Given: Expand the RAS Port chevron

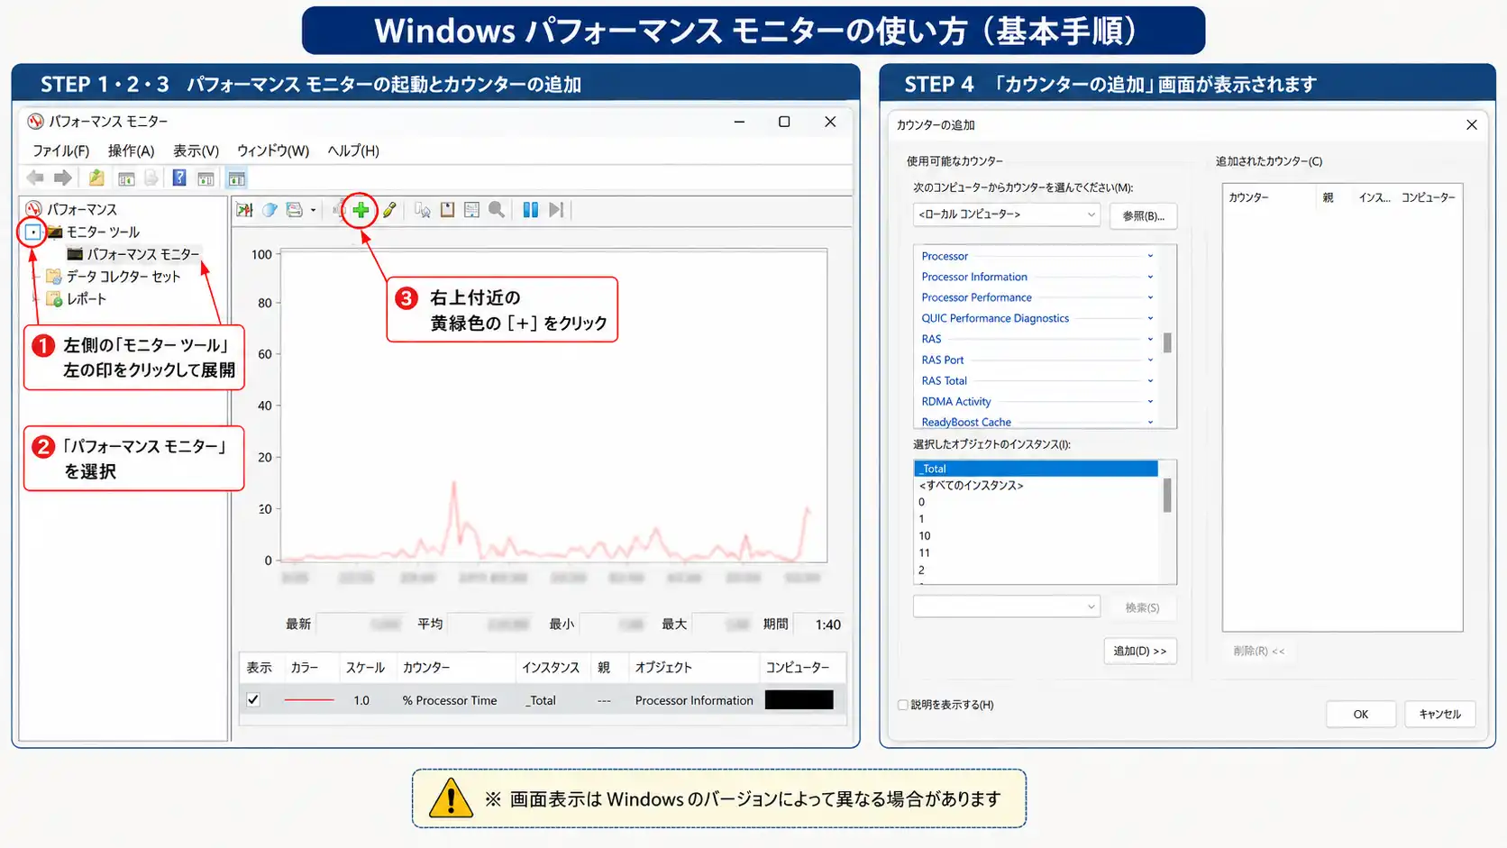Looking at the screenshot, I should [1150, 360].
